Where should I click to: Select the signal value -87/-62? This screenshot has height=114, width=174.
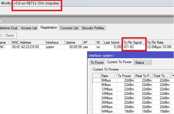click(x=129, y=47)
